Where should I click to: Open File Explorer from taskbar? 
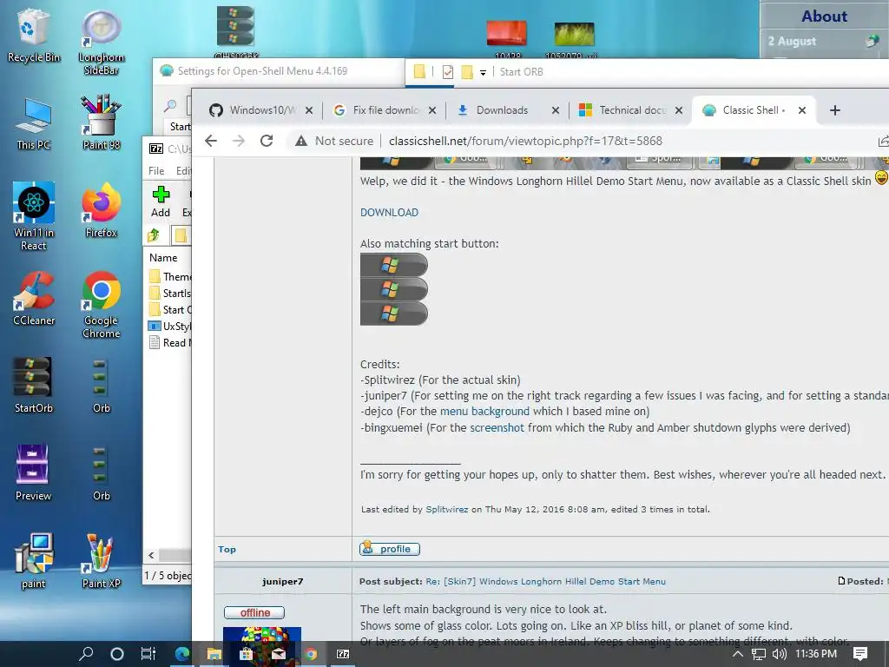tap(214, 654)
